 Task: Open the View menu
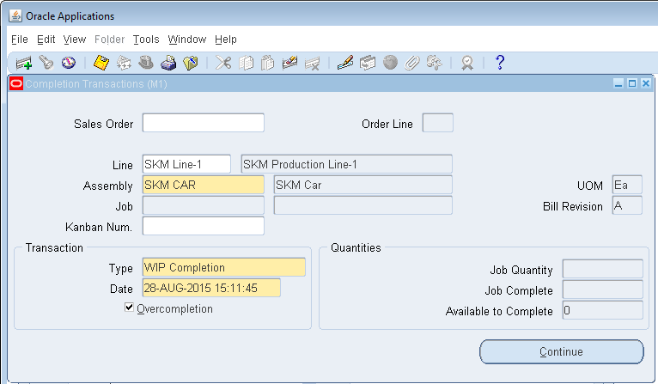pos(75,40)
